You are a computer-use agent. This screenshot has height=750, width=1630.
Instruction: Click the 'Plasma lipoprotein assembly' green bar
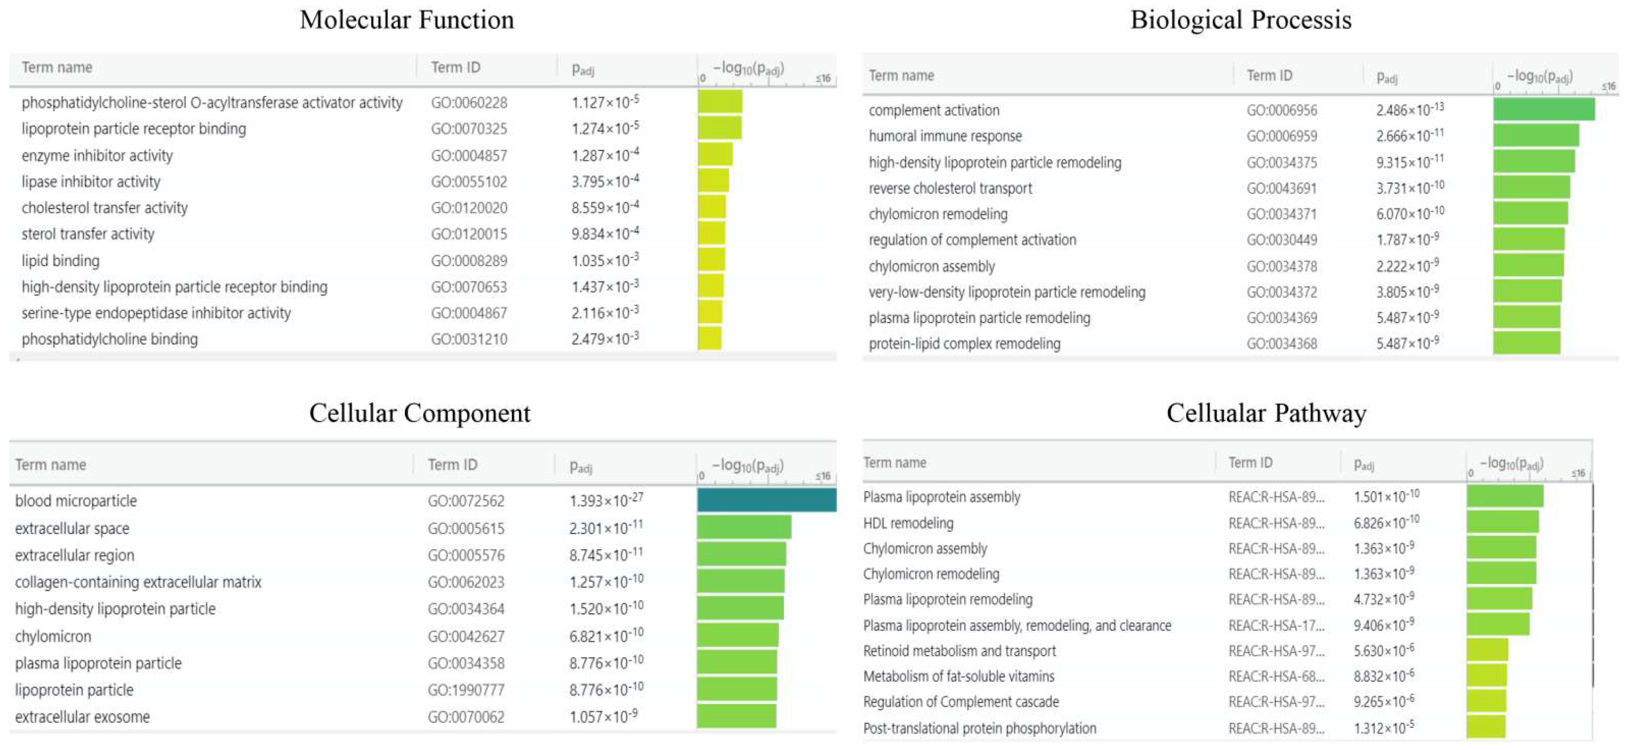[1505, 496]
